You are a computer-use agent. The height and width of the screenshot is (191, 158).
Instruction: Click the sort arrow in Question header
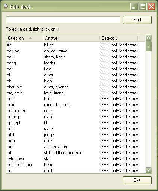point(30,38)
